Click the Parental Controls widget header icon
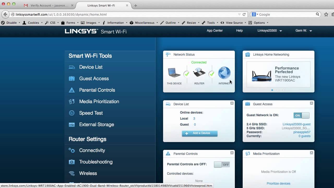This screenshot has height=188, width=334. 168,154
